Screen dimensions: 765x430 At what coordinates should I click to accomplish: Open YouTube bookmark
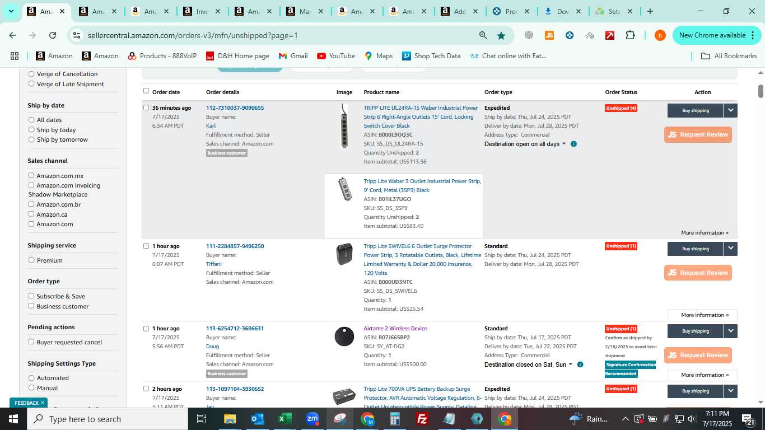coord(336,56)
